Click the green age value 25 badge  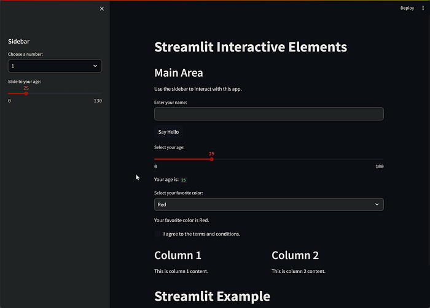coord(184,180)
